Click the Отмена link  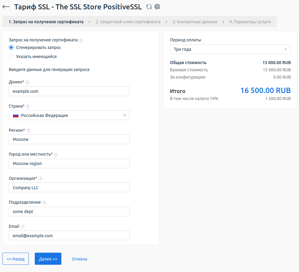(79, 259)
